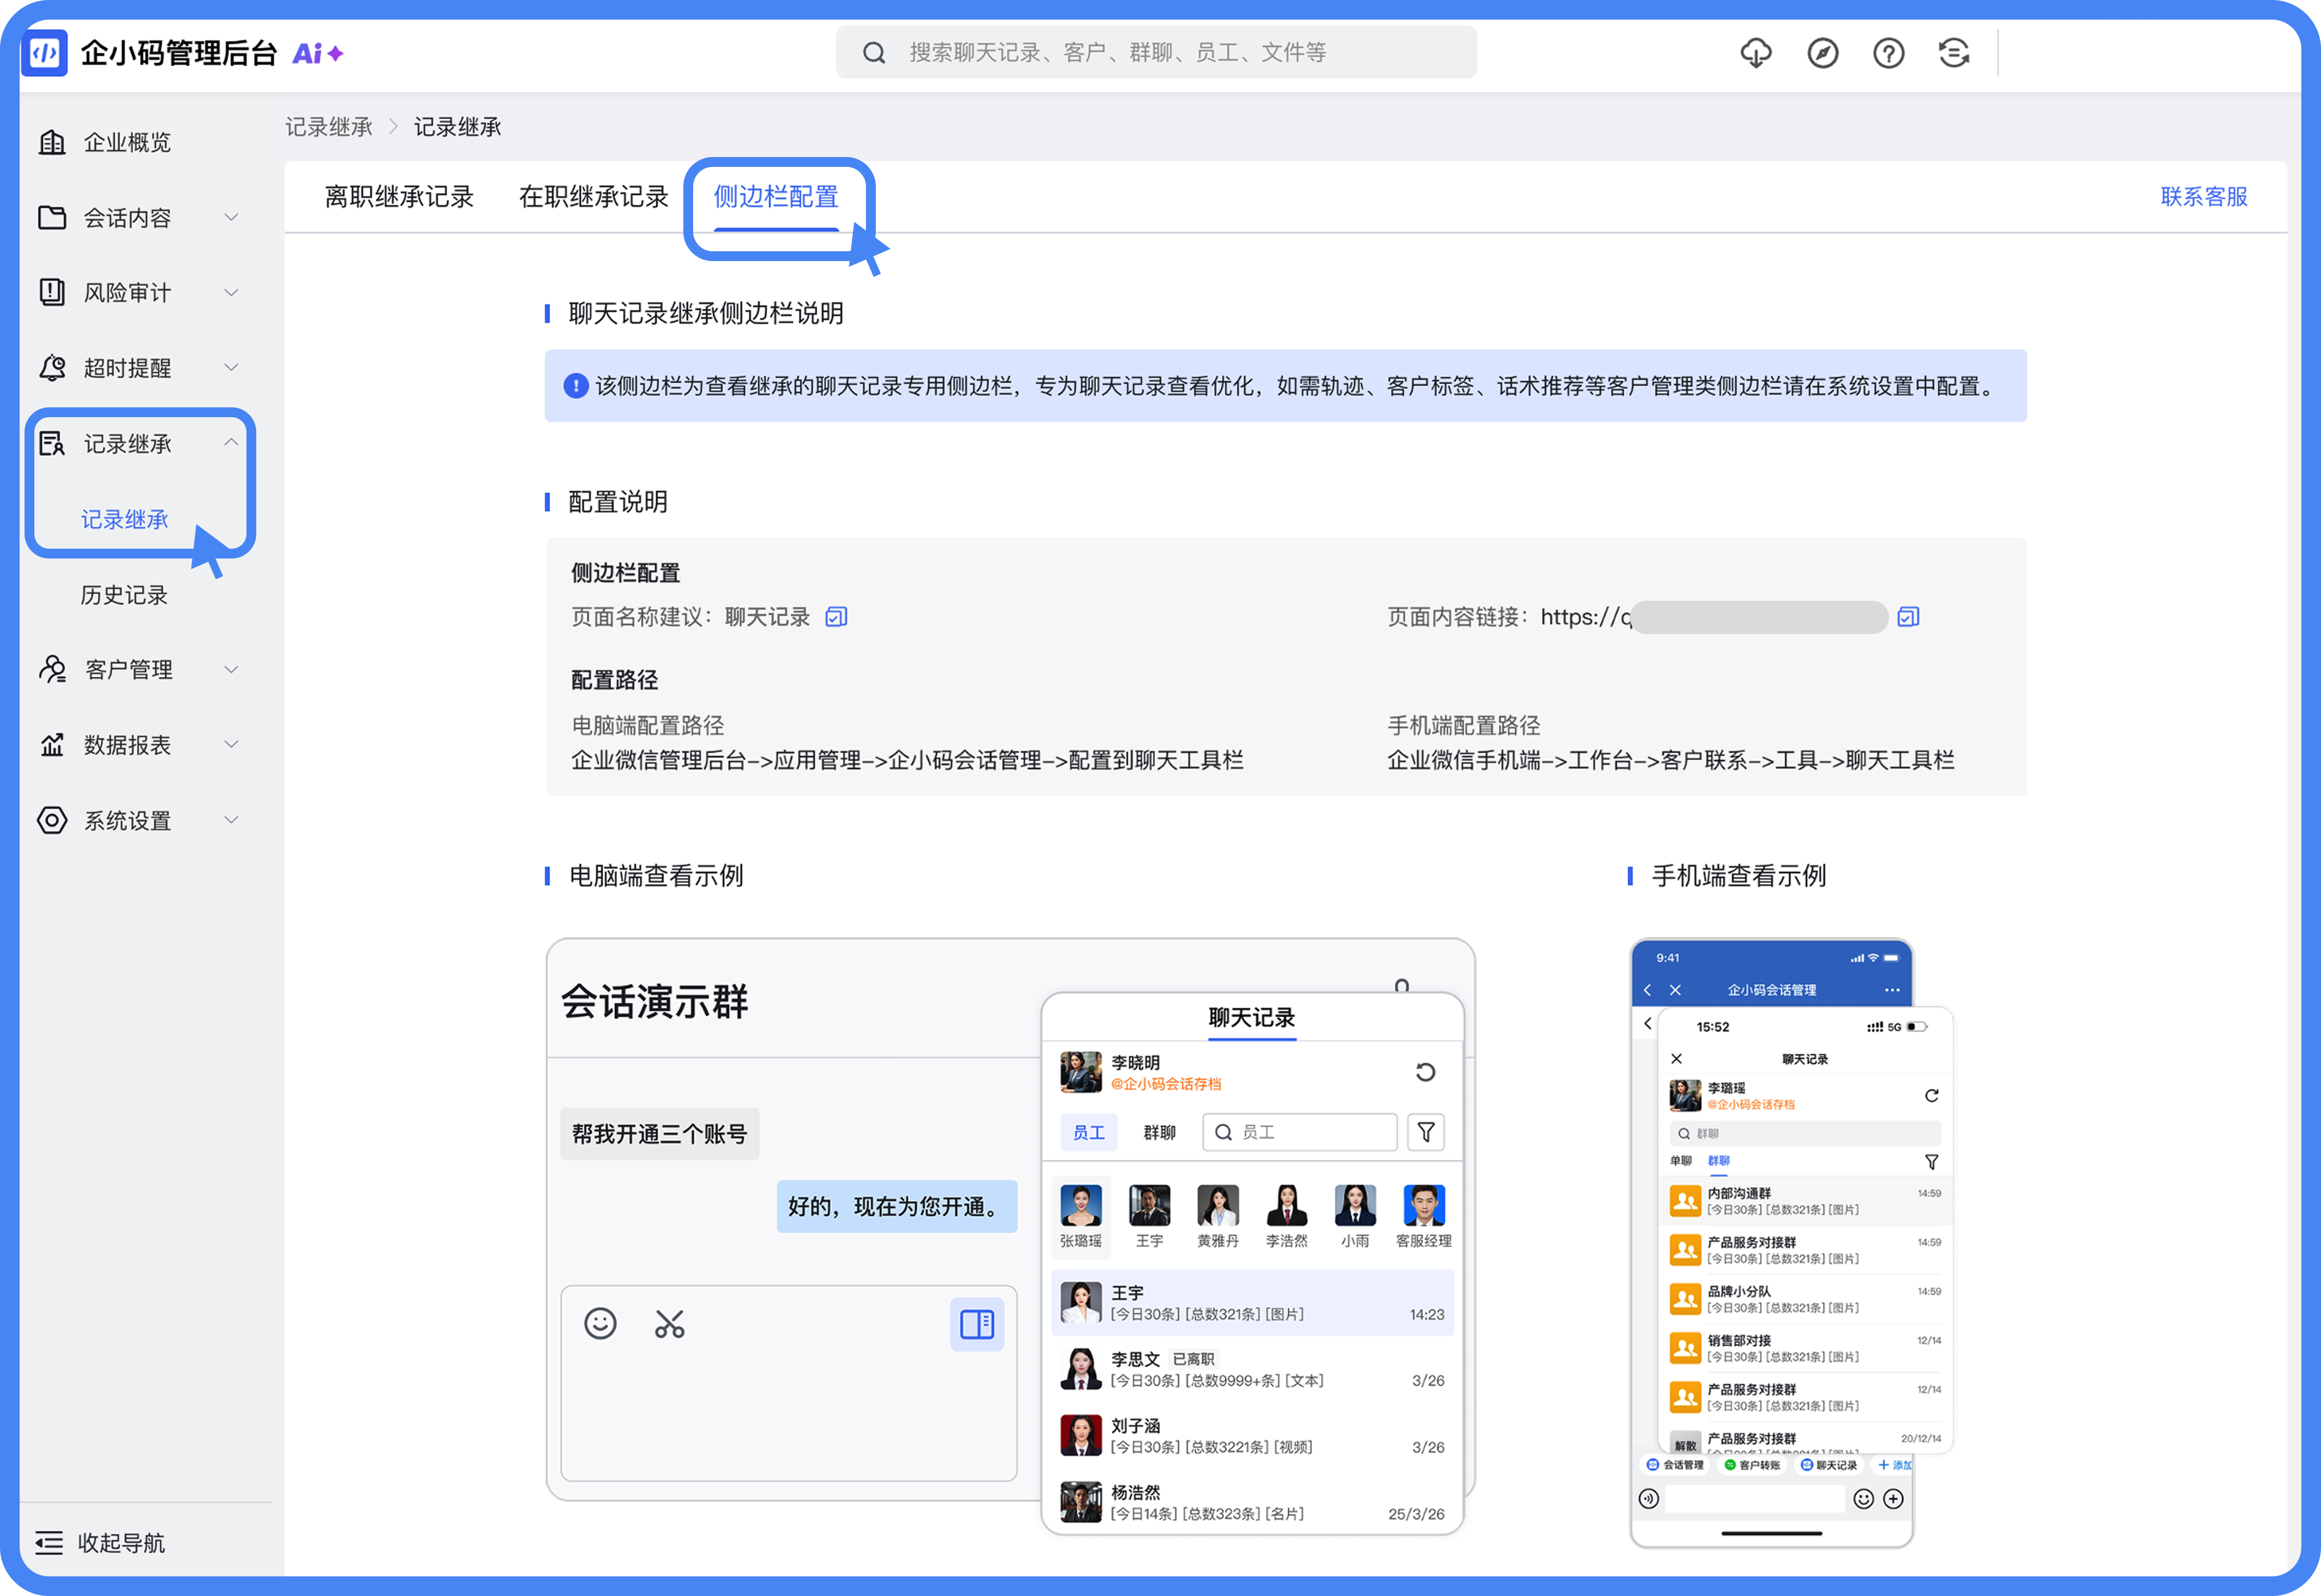
Task: Click the 联系客服 link
Action: click(x=2204, y=197)
